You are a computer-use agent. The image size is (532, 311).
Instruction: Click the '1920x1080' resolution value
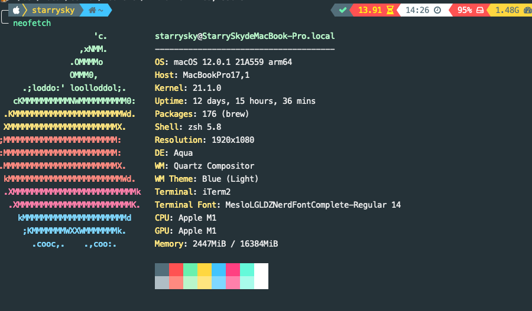[x=233, y=140]
